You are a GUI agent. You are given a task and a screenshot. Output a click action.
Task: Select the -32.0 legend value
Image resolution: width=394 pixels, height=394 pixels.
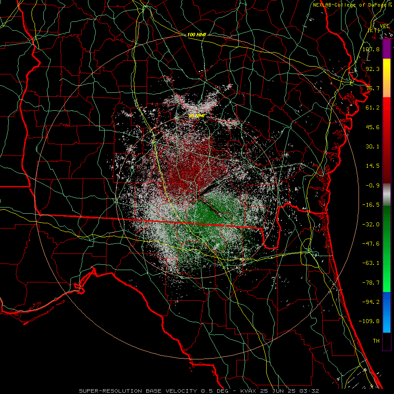(371, 225)
